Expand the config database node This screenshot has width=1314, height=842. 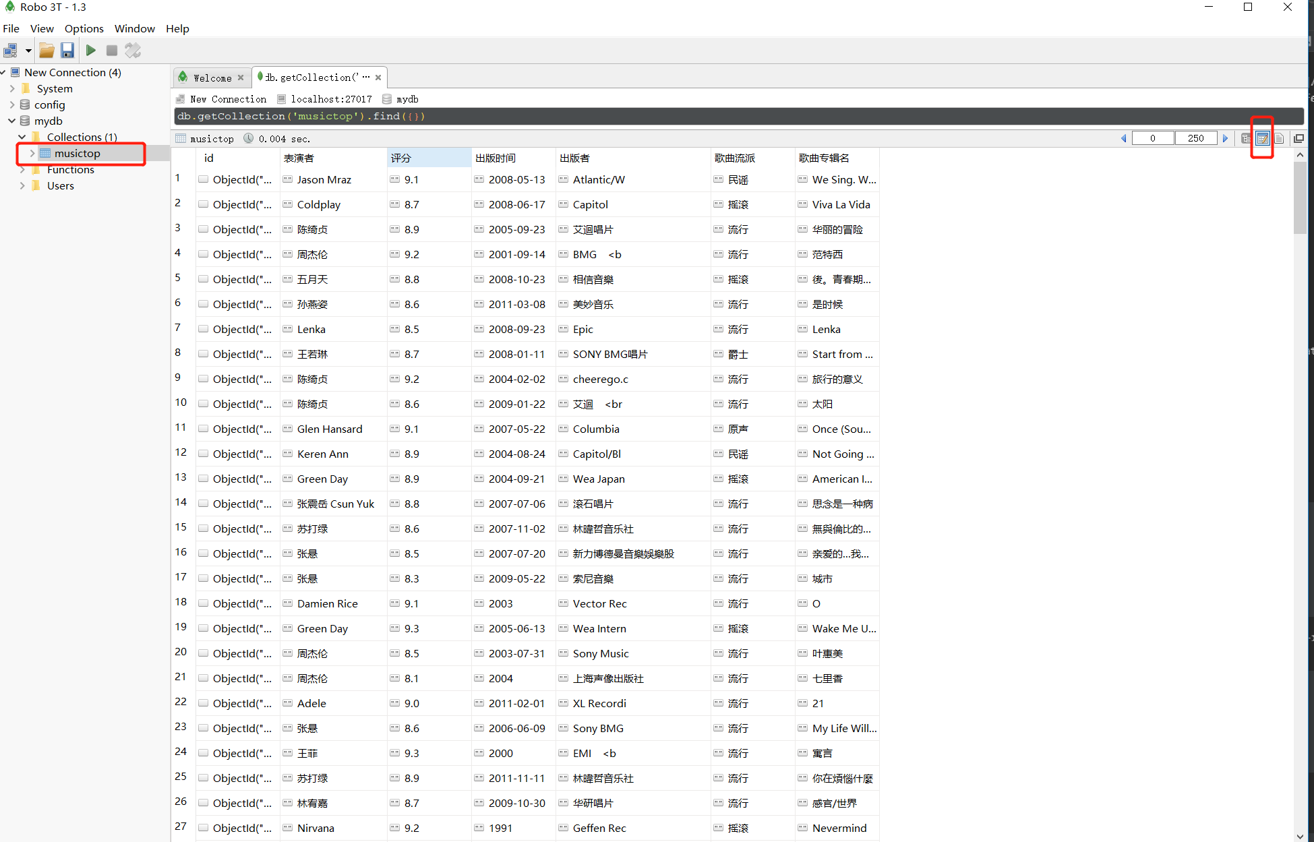tap(12, 104)
